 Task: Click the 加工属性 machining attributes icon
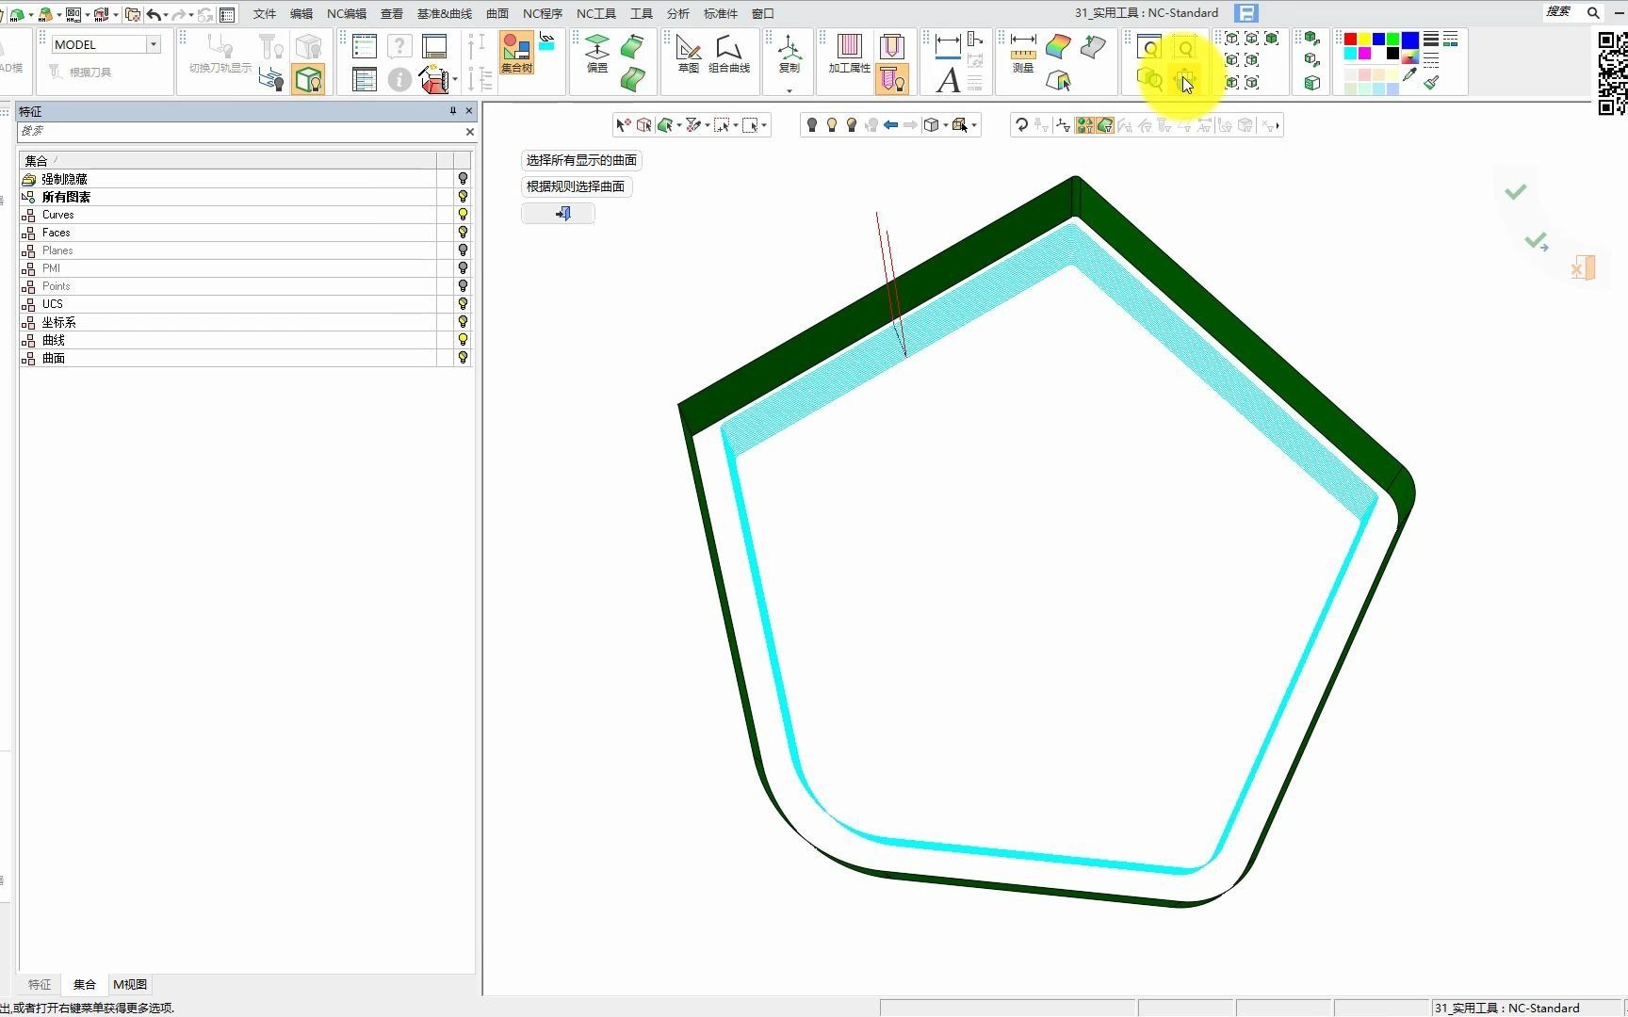[849, 53]
